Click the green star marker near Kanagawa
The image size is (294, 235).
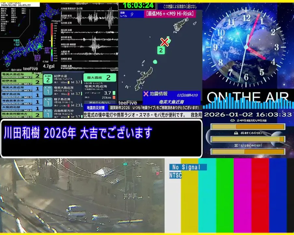click(x=39, y=46)
